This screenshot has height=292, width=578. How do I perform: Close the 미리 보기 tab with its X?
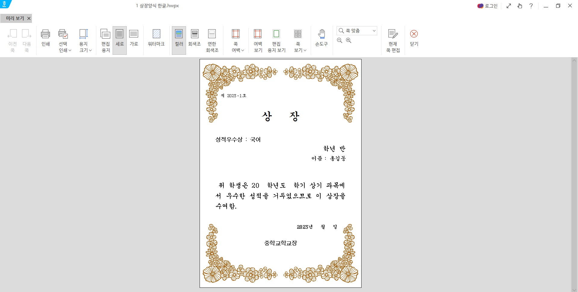[29, 18]
